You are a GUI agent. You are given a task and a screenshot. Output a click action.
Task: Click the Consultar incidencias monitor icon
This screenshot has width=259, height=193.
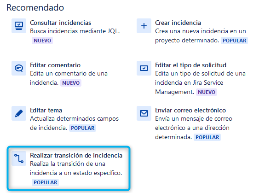pos(19,26)
